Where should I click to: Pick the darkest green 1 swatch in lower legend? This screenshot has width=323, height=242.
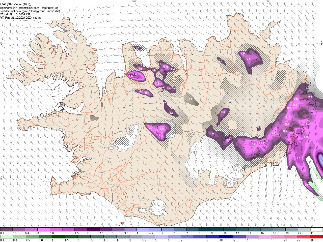point(58,236)
